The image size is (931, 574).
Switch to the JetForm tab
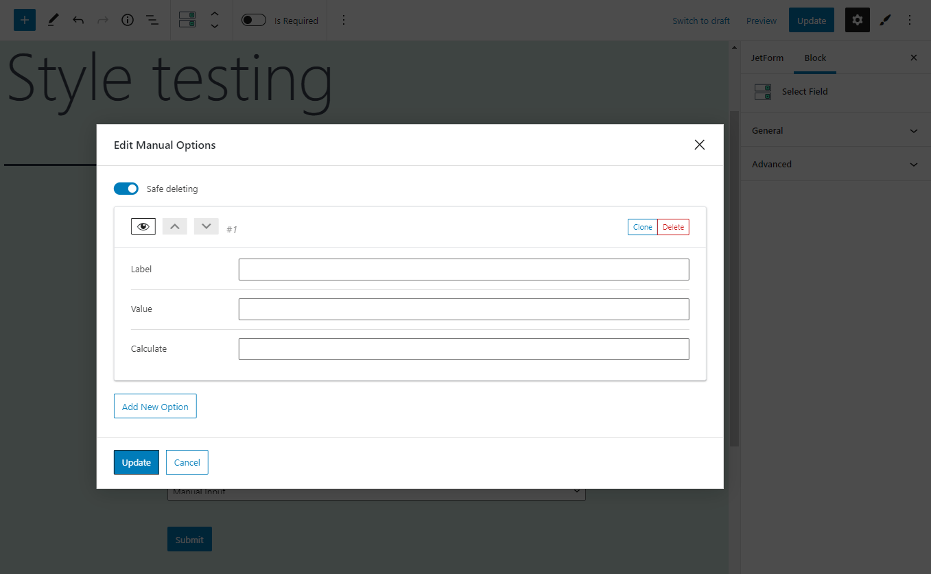(x=766, y=58)
